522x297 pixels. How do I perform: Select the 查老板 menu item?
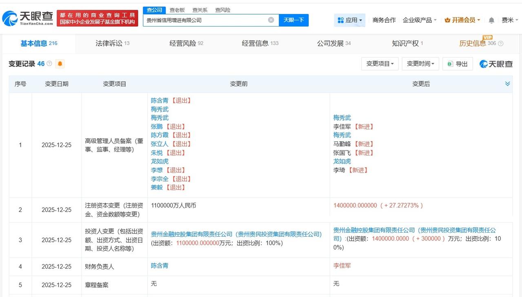[x=176, y=10]
